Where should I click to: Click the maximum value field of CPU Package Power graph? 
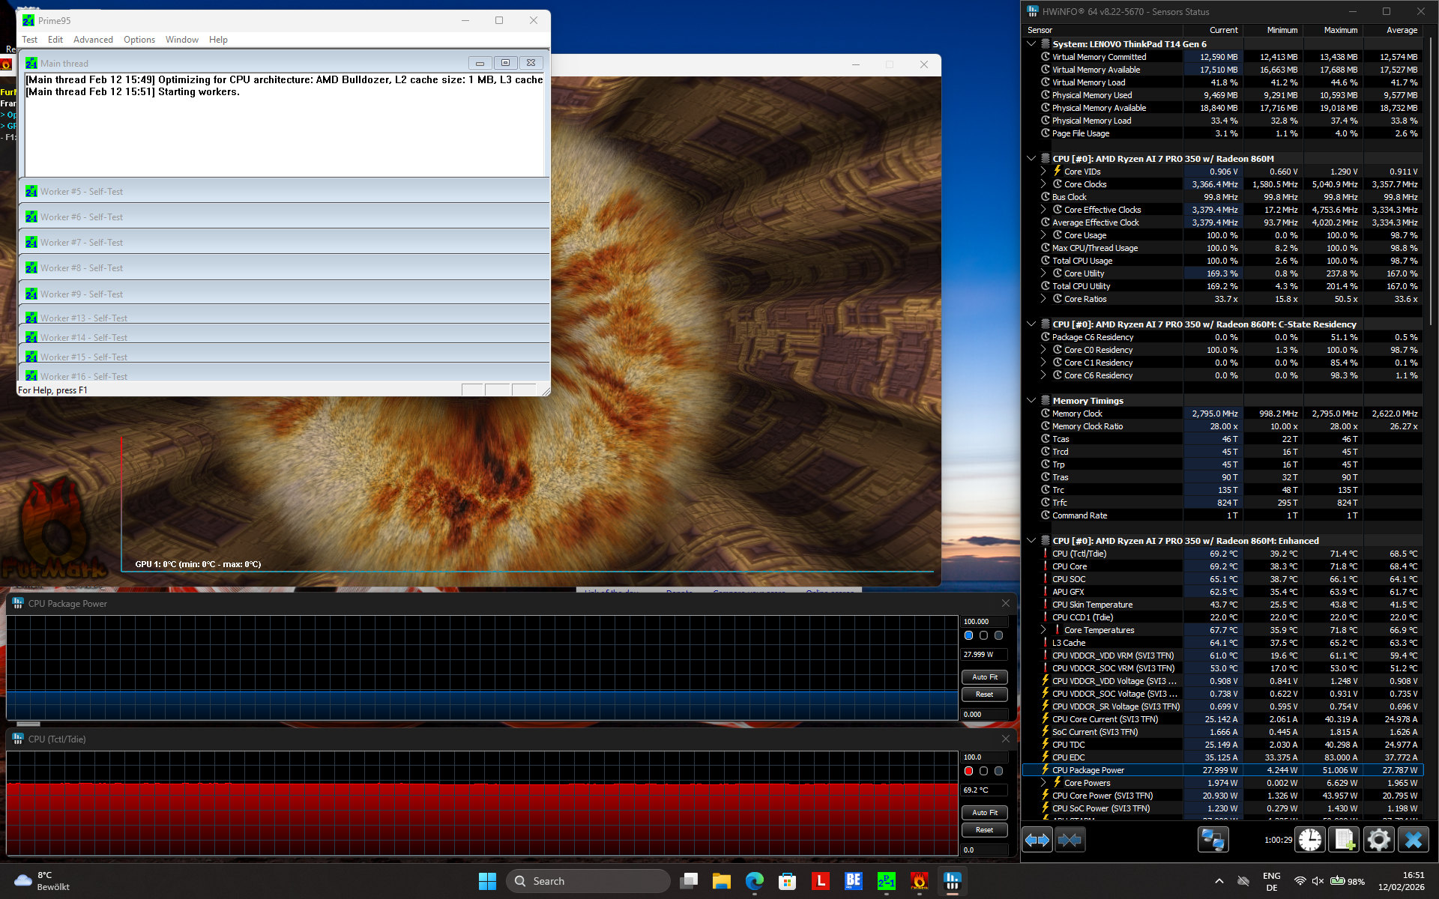tap(984, 622)
